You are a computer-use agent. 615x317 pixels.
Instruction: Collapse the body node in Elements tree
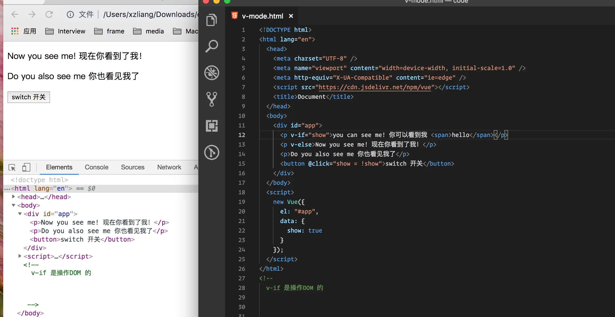pos(14,205)
